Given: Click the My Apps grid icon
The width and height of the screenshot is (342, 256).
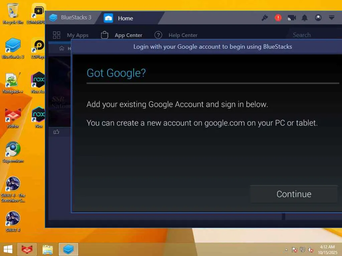Looking at the screenshot, I should 57,35.
